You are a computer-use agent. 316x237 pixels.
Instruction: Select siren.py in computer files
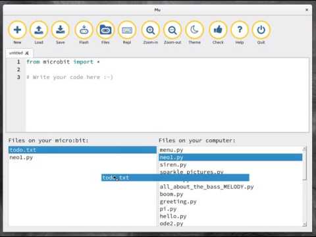[x=230, y=165]
